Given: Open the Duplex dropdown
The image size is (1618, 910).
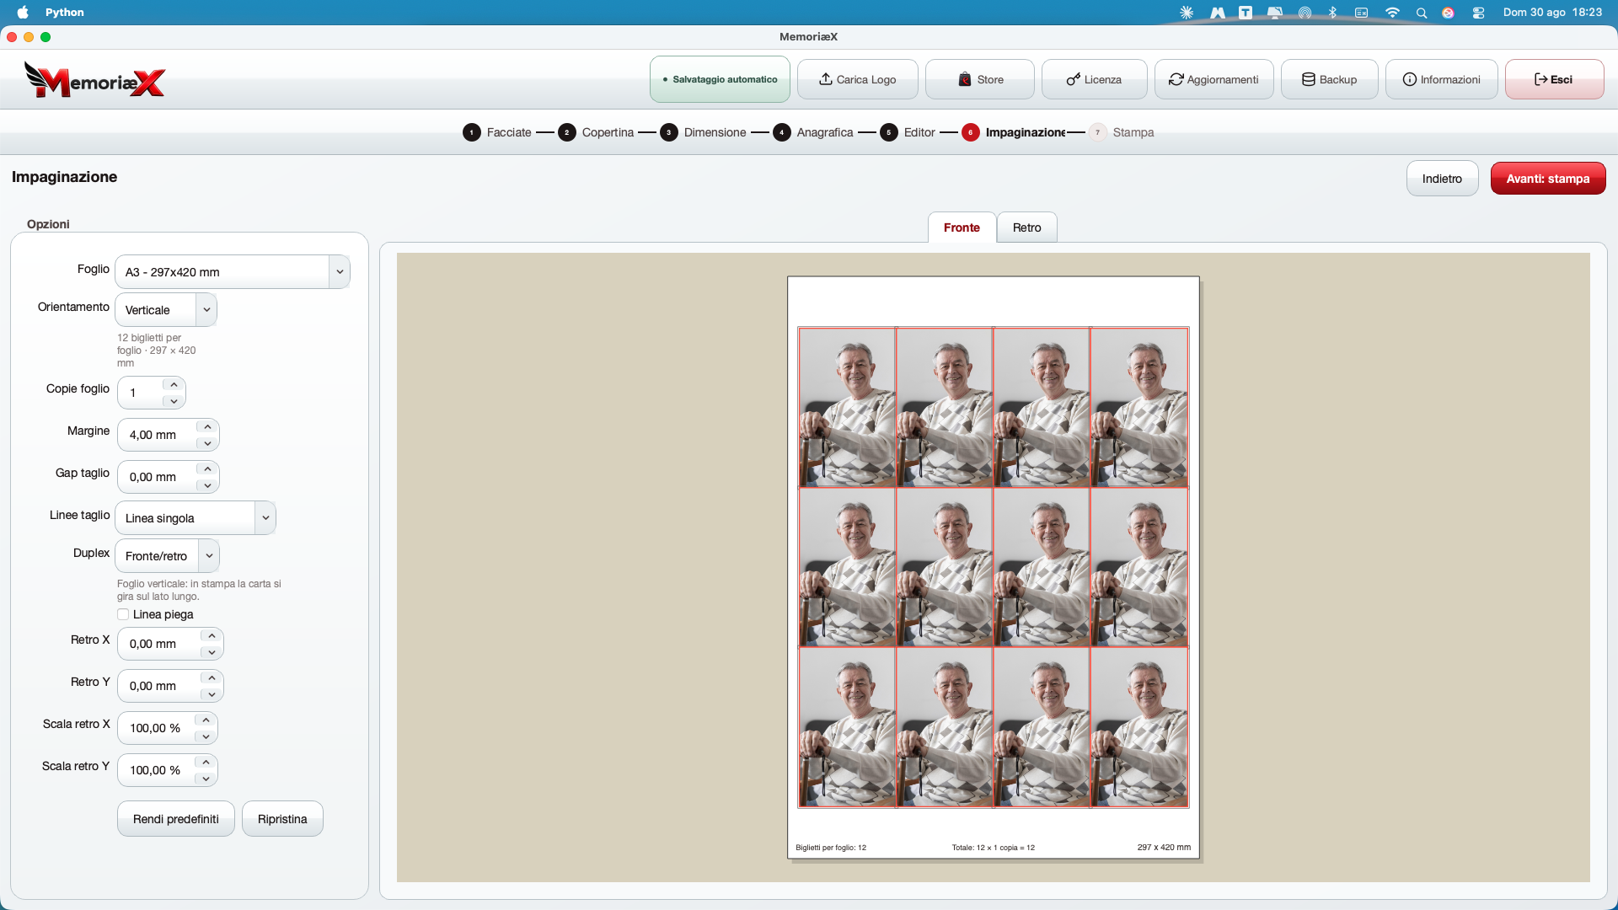Looking at the screenshot, I should (168, 555).
